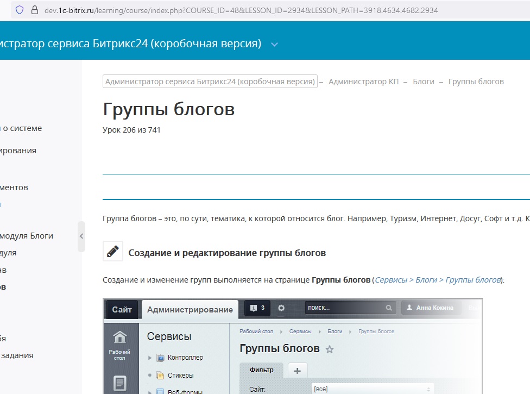Click 'Сайт' tab in admin screenshot
The width and height of the screenshot is (530, 394).
(122, 309)
